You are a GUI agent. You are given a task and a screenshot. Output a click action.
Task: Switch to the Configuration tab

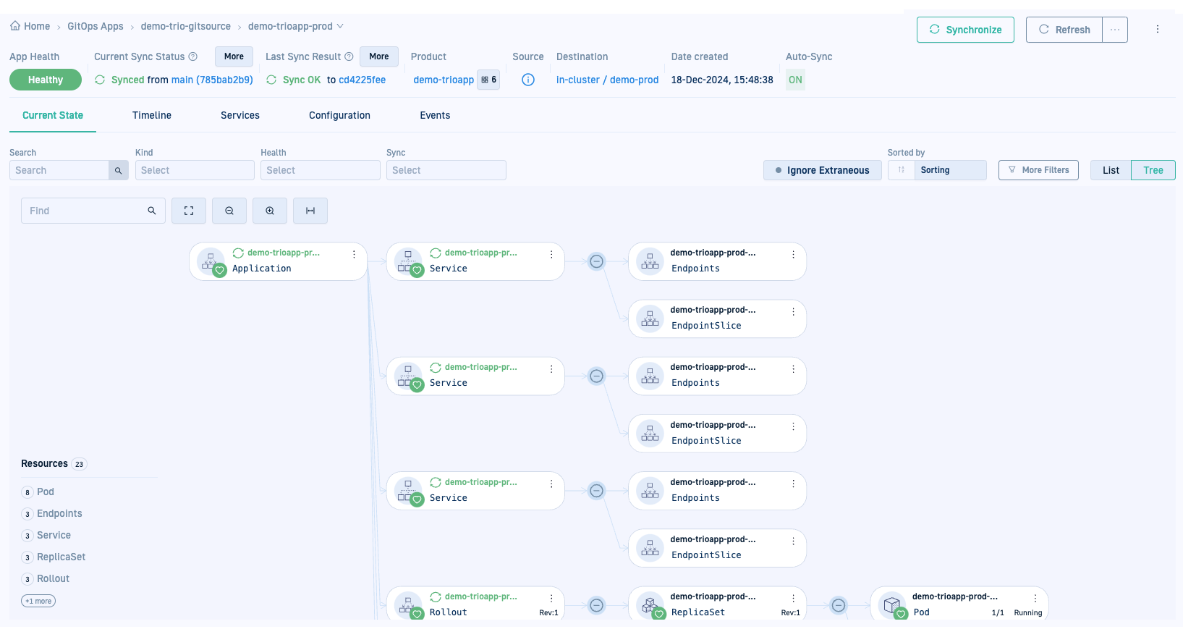click(339, 115)
